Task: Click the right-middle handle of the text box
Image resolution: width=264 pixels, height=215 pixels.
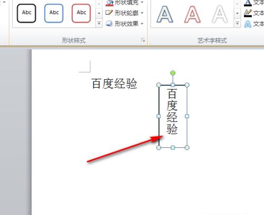Action: coord(187,116)
